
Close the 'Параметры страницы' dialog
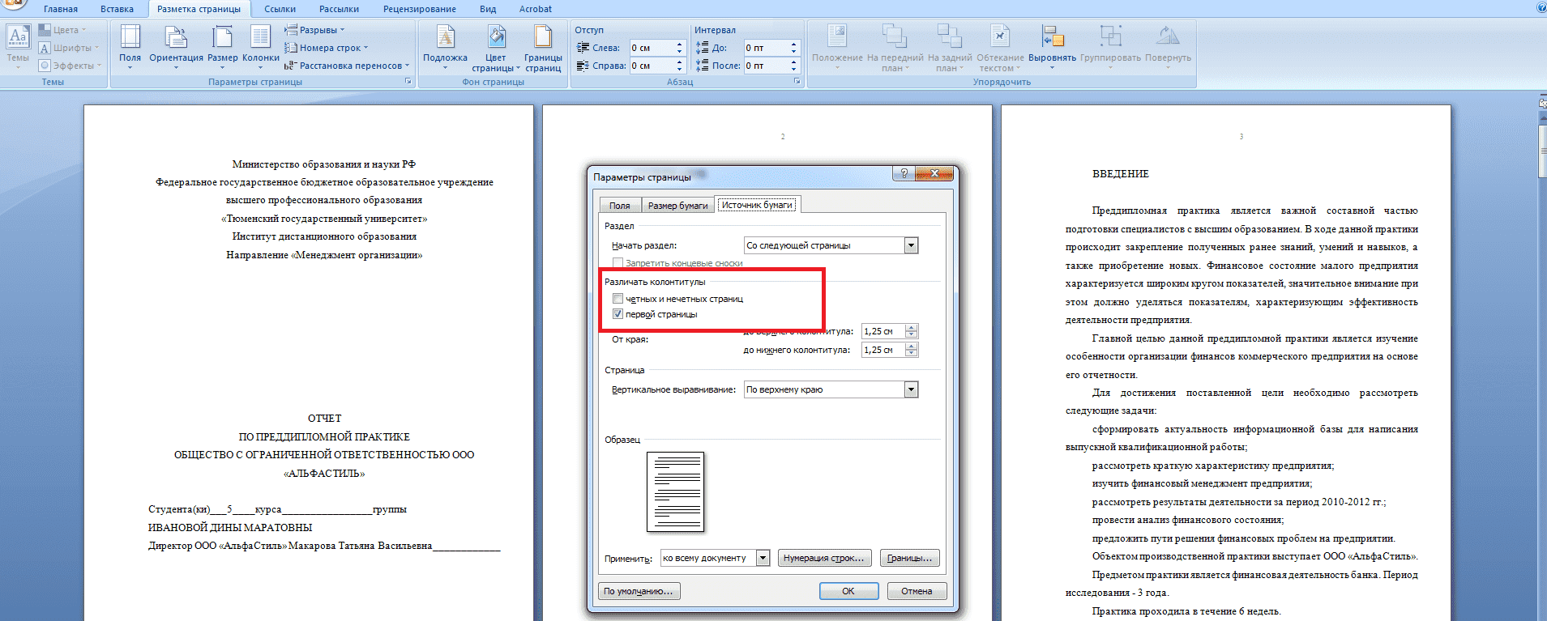click(934, 174)
